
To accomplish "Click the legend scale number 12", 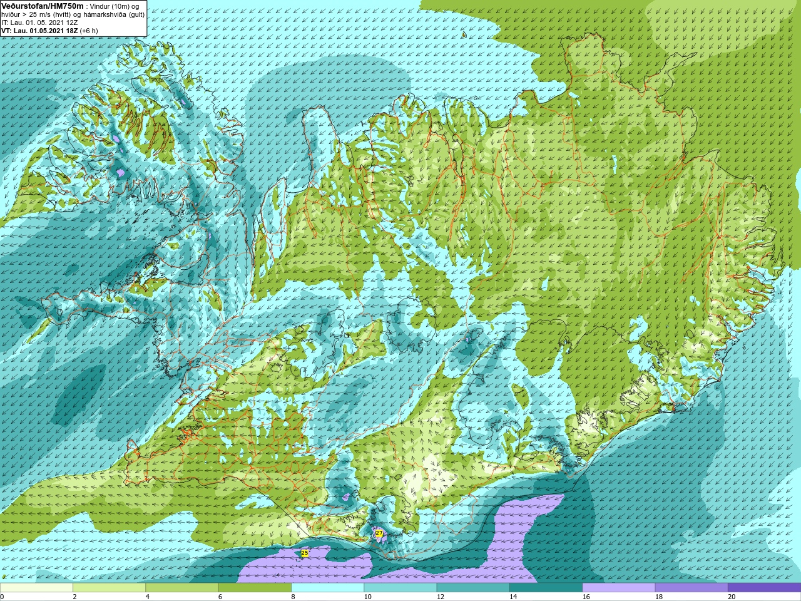I will (441, 597).
